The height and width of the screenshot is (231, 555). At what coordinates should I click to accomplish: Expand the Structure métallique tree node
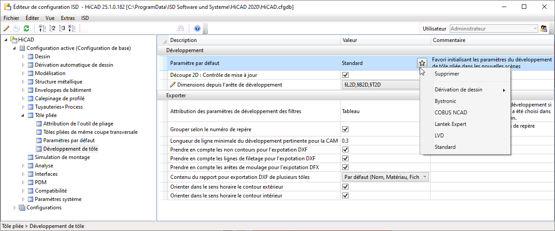23,82
